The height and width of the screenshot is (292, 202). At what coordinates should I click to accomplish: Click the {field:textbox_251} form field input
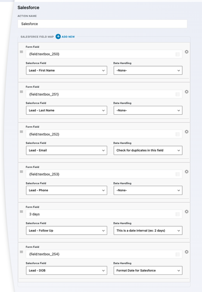[104, 94]
